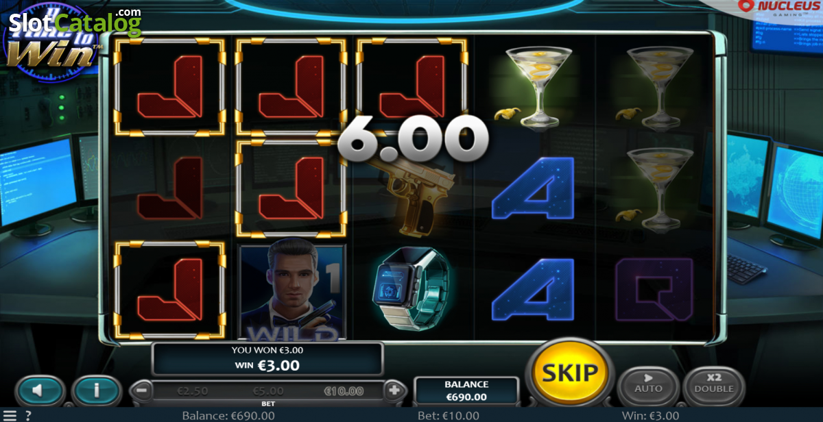Click the SlotCatalog.com logo

74,23
